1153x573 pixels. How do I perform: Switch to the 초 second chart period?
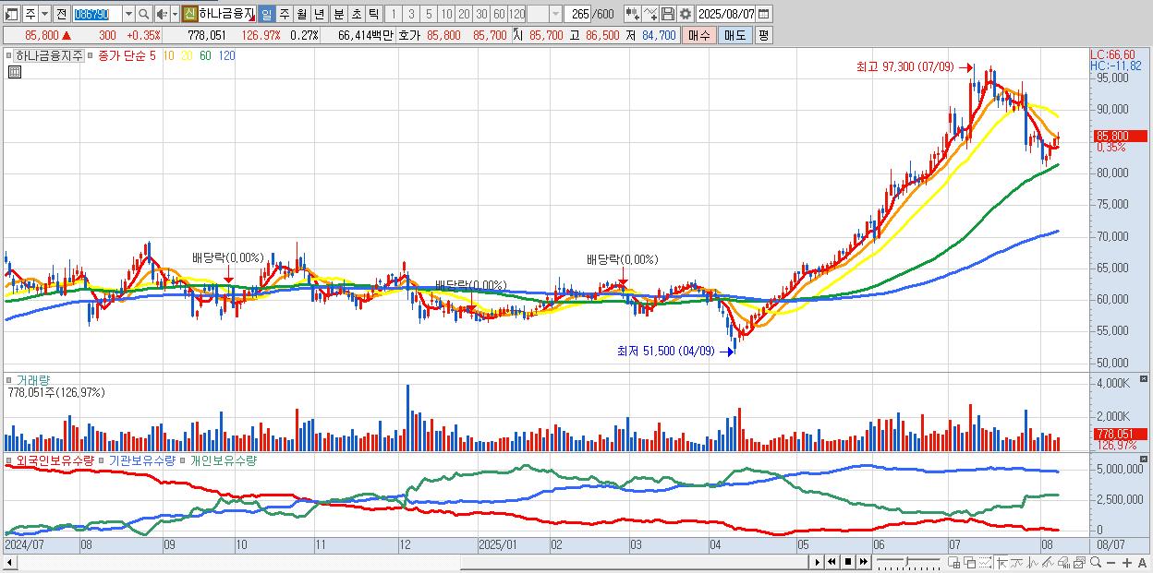click(356, 14)
